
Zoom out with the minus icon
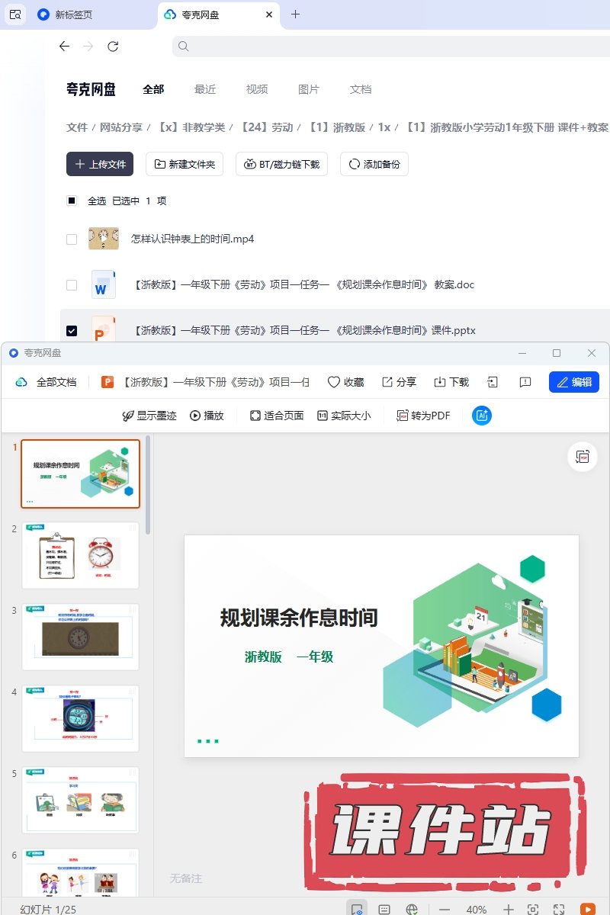point(445,909)
